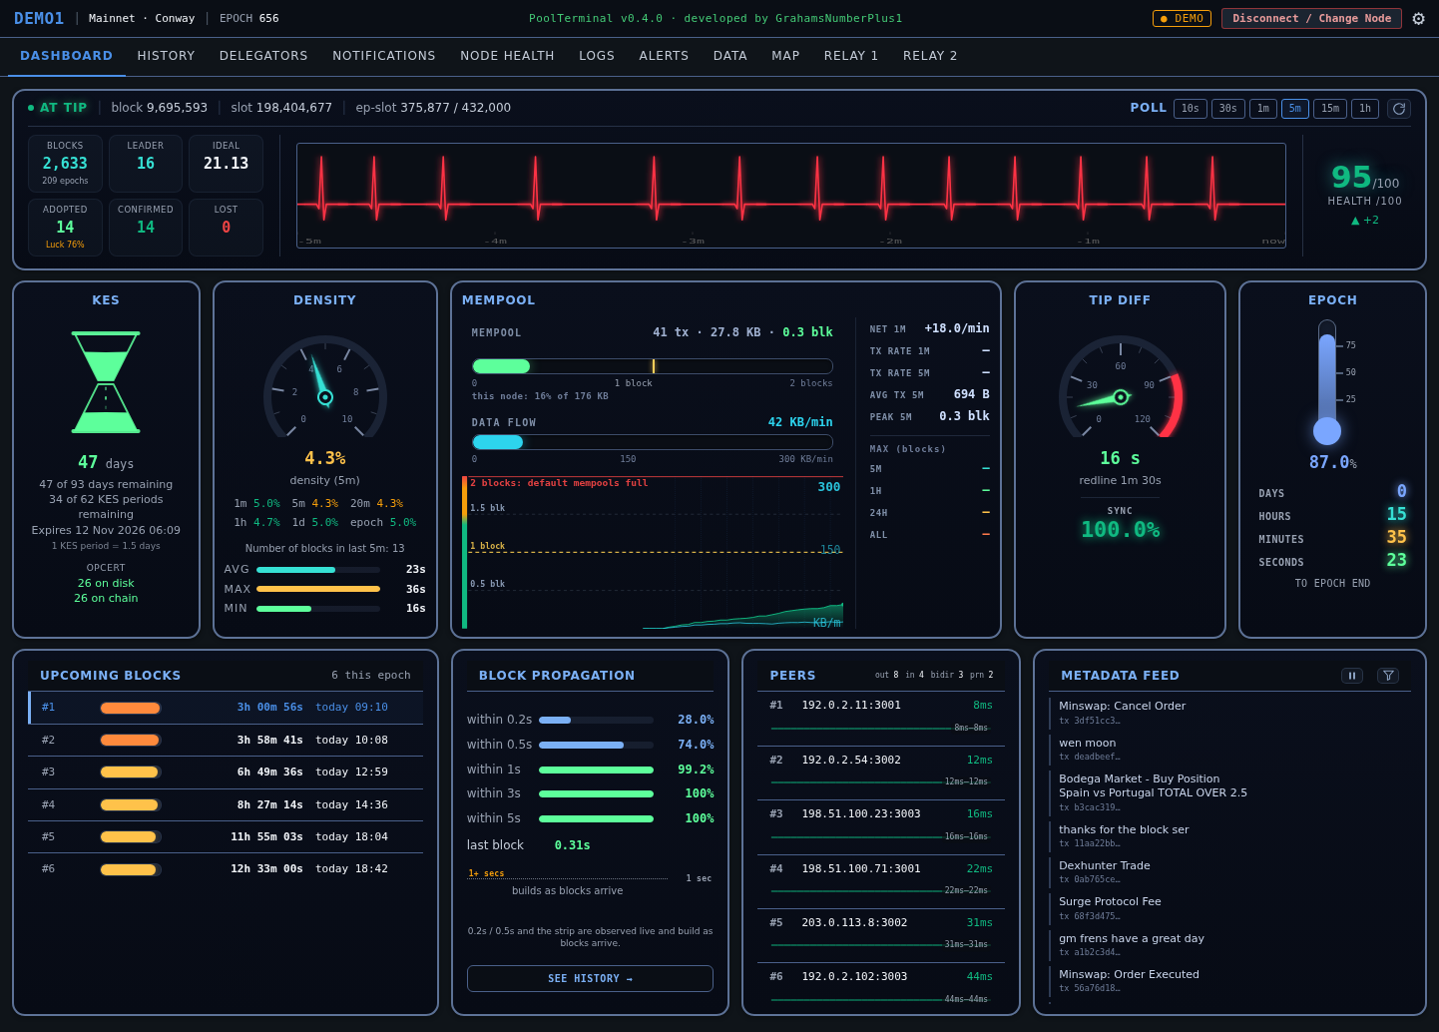This screenshot has width=1439, height=1032.
Task: Select peer 198.51.100.23:3003
Action: point(881,826)
